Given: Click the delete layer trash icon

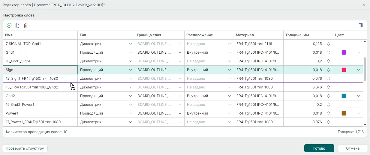Looking at the screenshot, I should pos(26,25).
